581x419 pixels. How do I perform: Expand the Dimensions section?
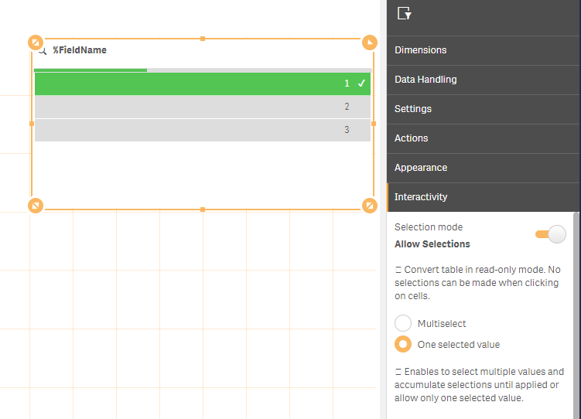point(483,50)
